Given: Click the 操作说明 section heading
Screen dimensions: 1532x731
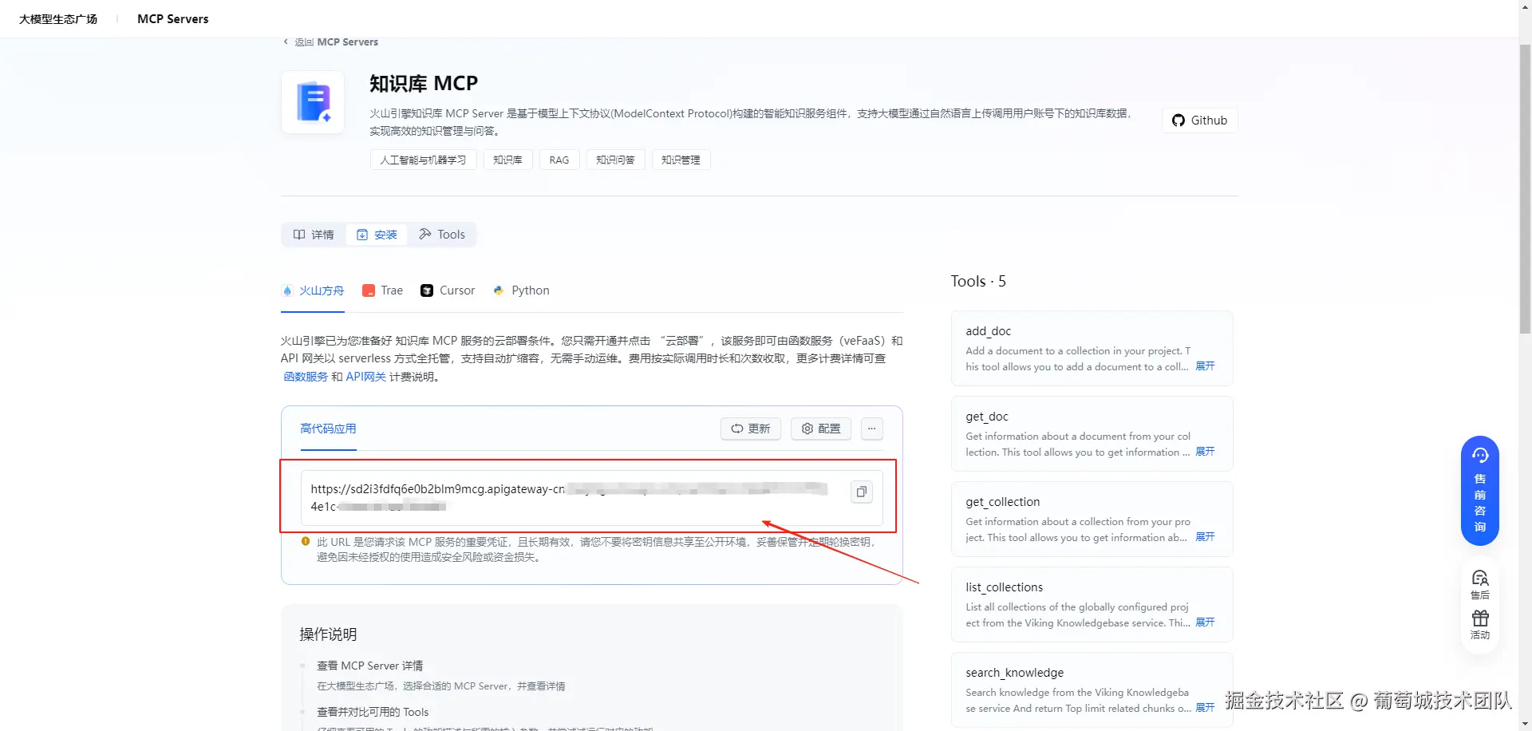Looking at the screenshot, I should (x=328, y=634).
